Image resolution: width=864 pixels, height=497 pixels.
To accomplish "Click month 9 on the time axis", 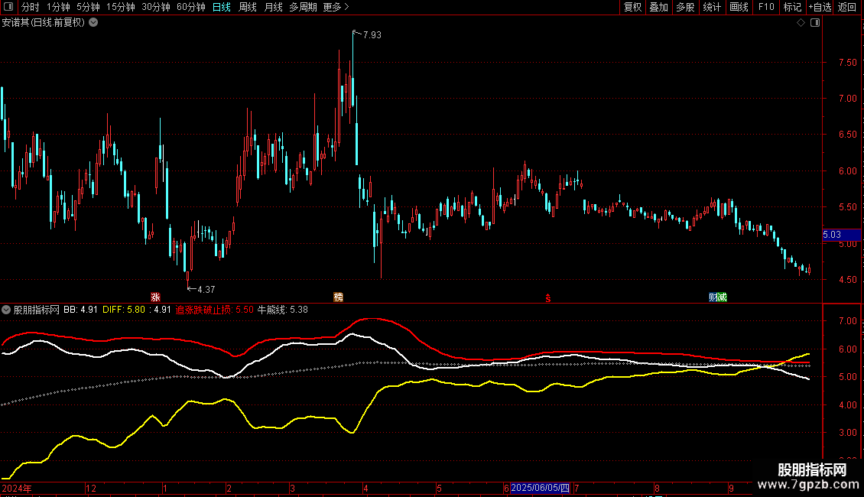I will pyautogui.click(x=731, y=488).
